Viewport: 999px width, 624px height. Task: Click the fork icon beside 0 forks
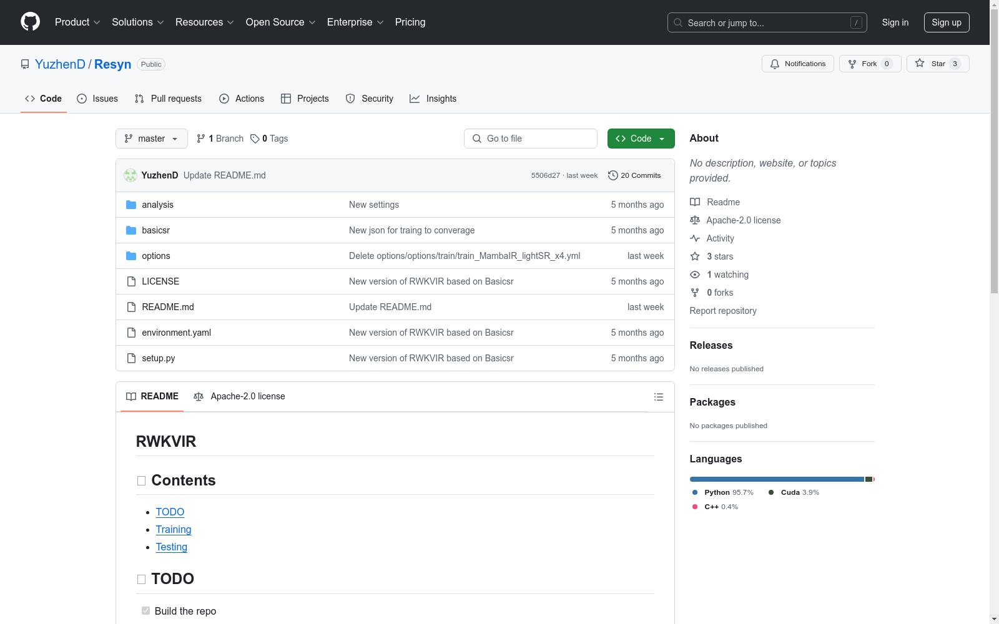pos(695,293)
